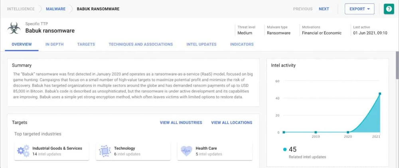Click View All Locations link
The height and width of the screenshot is (168, 399).
(231, 123)
